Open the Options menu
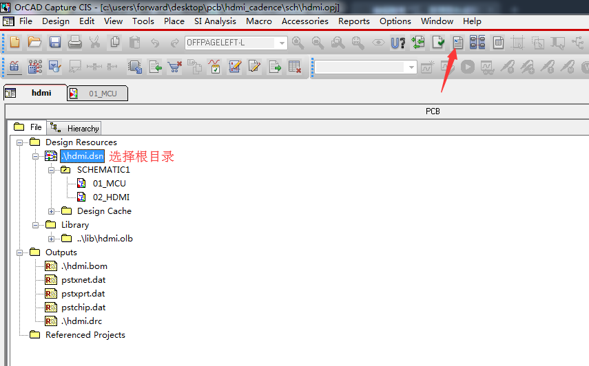The image size is (589, 366). coord(395,21)
